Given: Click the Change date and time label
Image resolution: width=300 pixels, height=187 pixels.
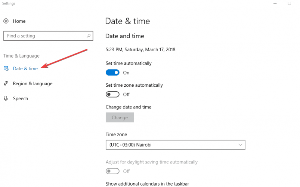Looking at the screenshot, I should click(129, 107).
